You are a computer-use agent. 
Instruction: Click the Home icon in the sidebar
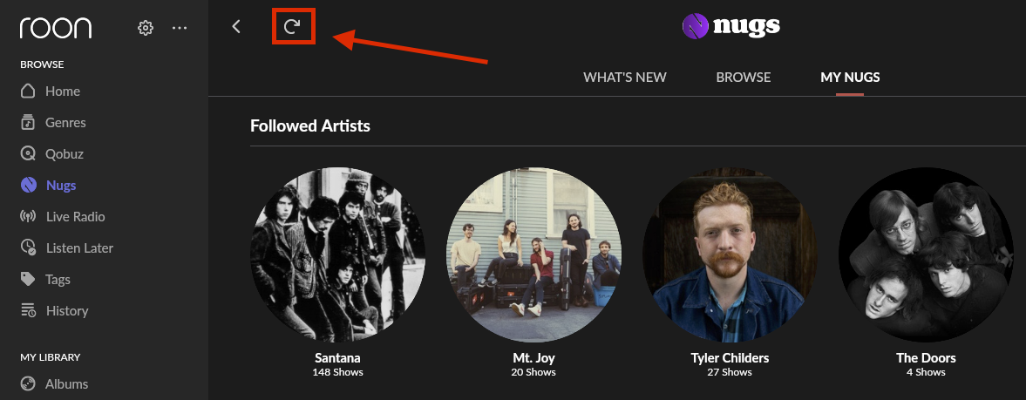click(28, 92)
